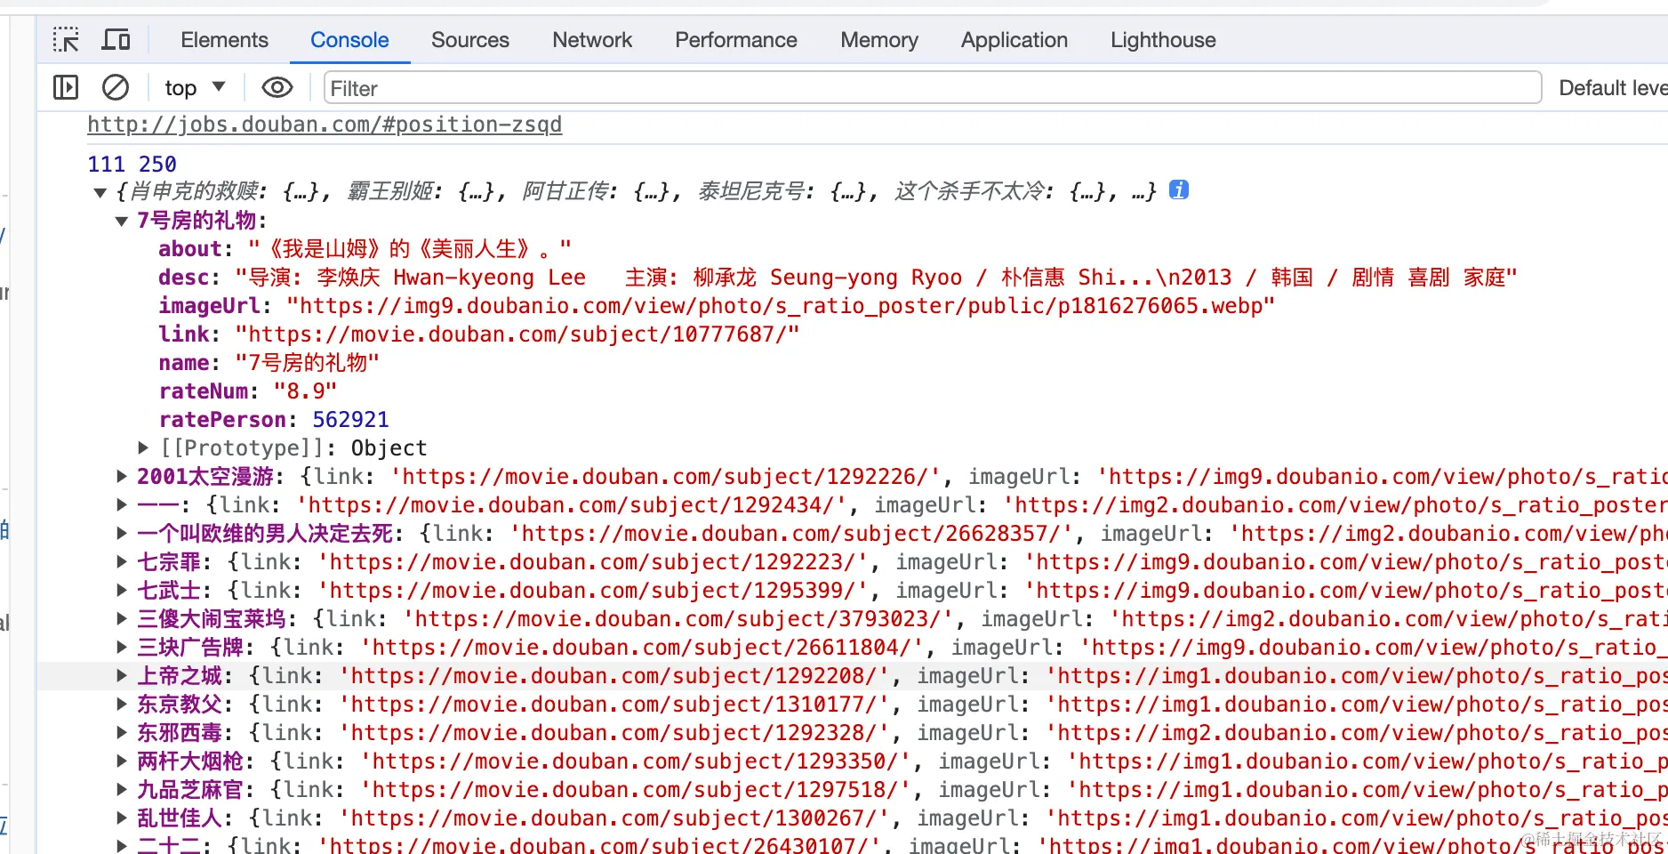Screen dimensions: 1668x854
Task: Open the top JavaScript context dropdown
Action: (x=195, y=87)
